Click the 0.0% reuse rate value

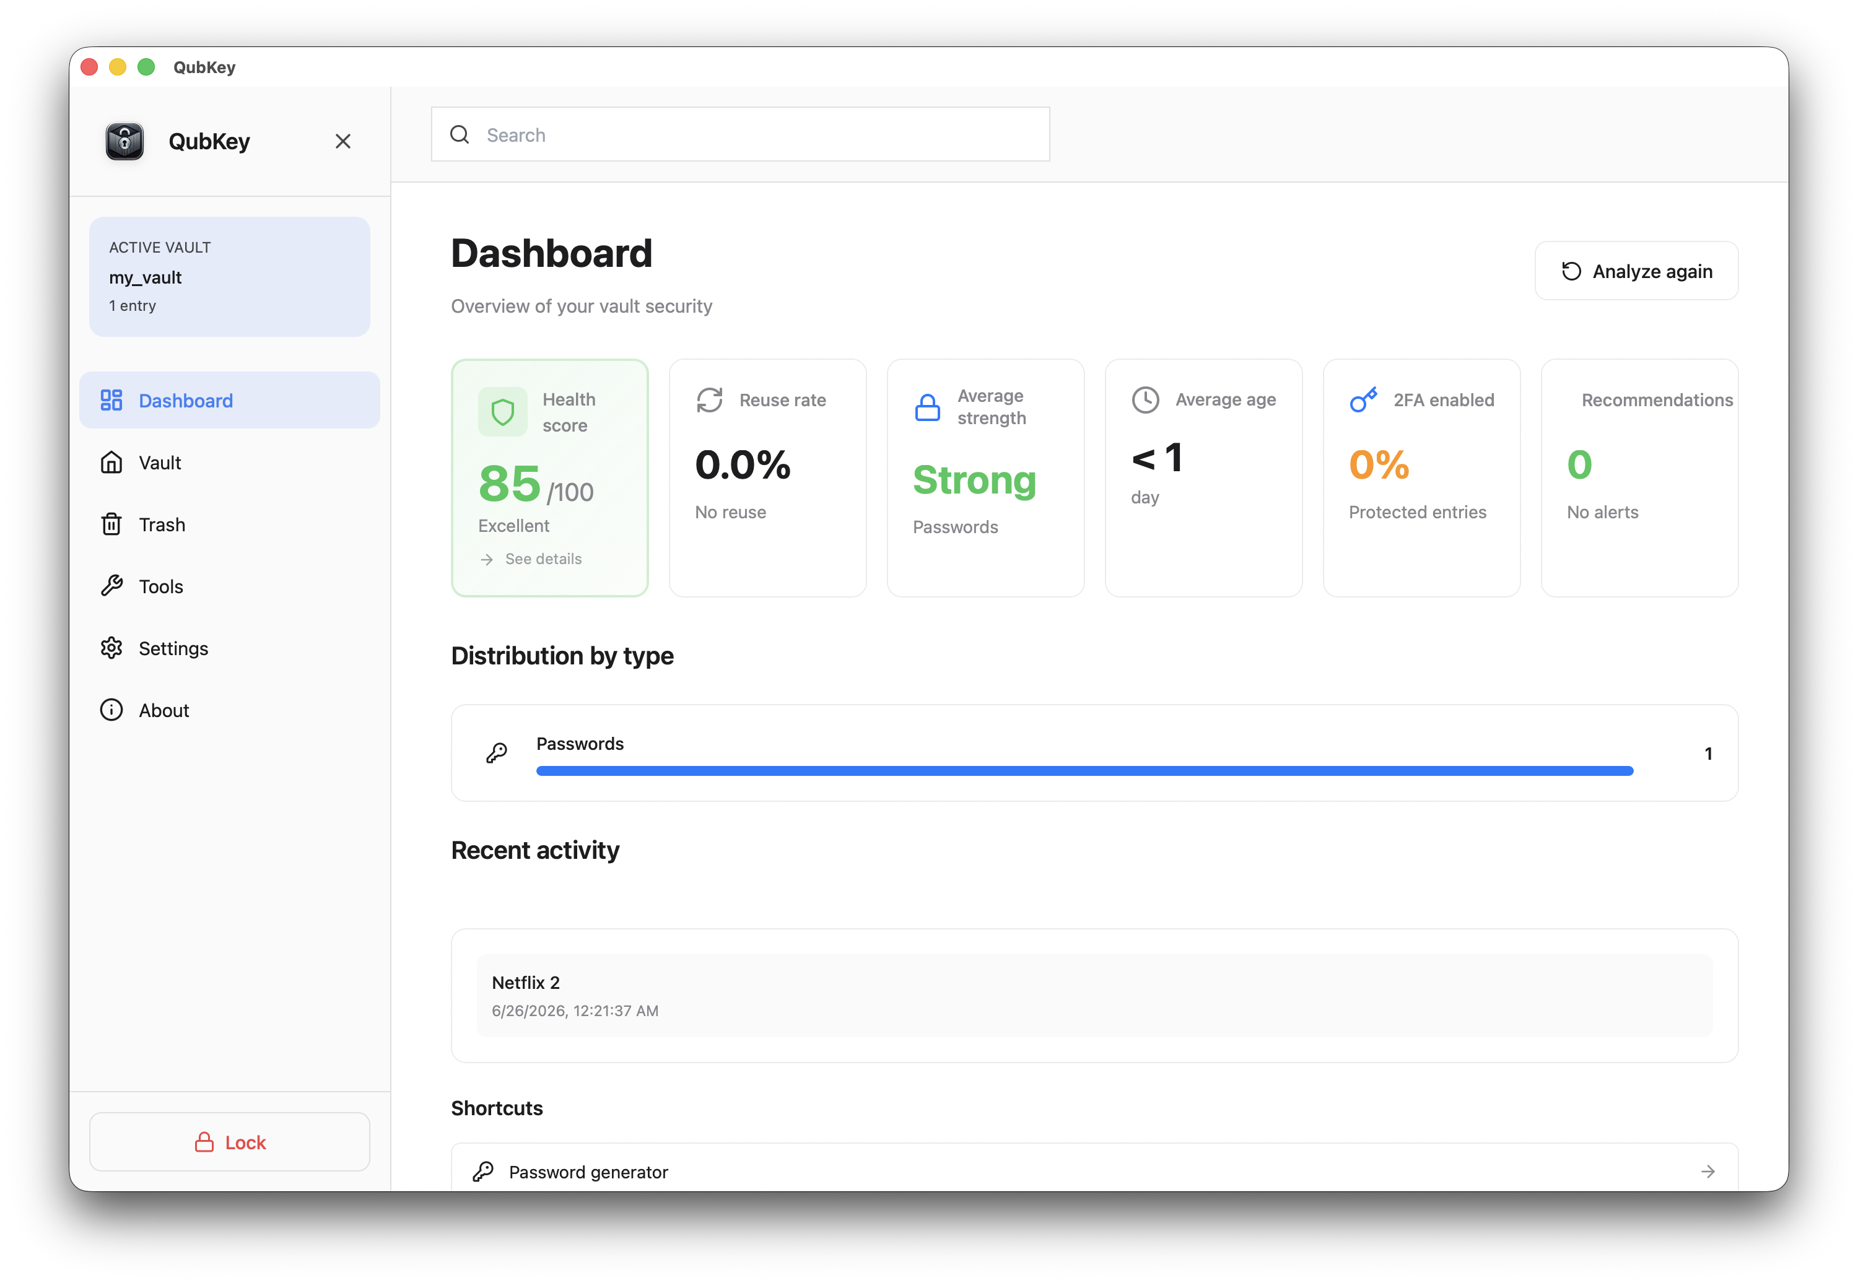coord(743,464)
